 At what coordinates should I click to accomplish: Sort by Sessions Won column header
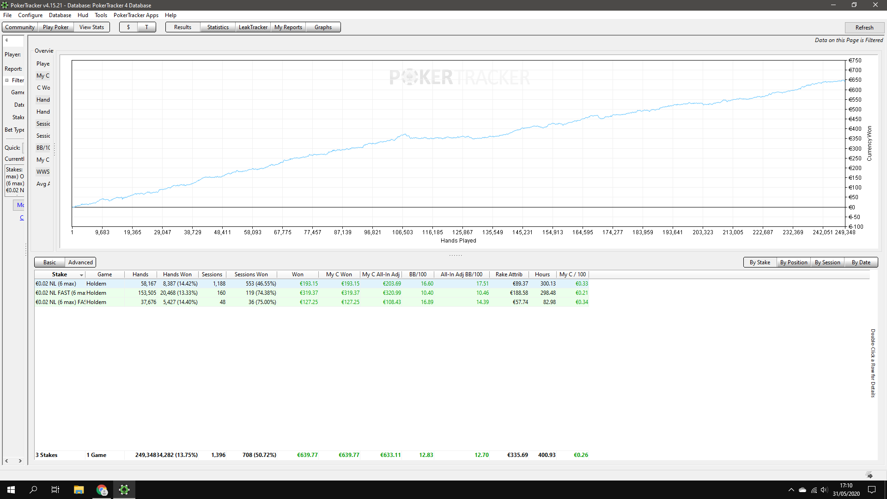coord(251,274)
